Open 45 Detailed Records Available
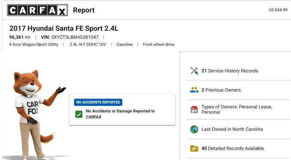Screen dimensions: 291x160 pos(233,148)
